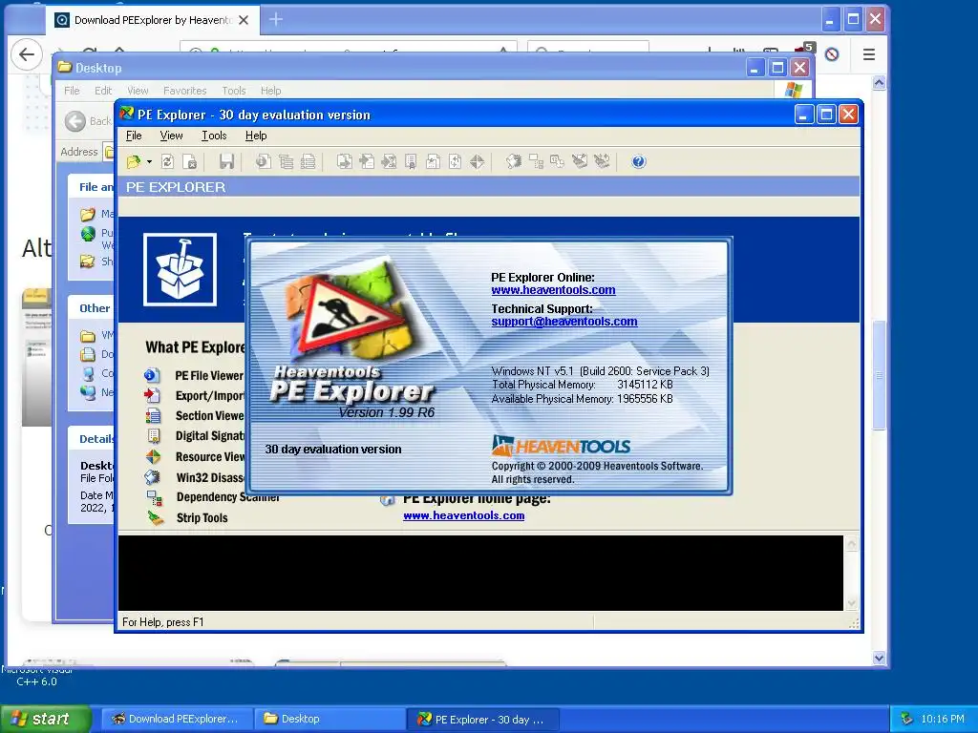Click the Firefox blocker extension icon
The image size is (978, 733).
(x=832, y=54)
